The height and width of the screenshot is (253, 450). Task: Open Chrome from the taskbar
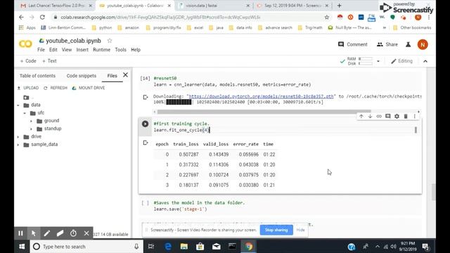click(x=248, y=247)
